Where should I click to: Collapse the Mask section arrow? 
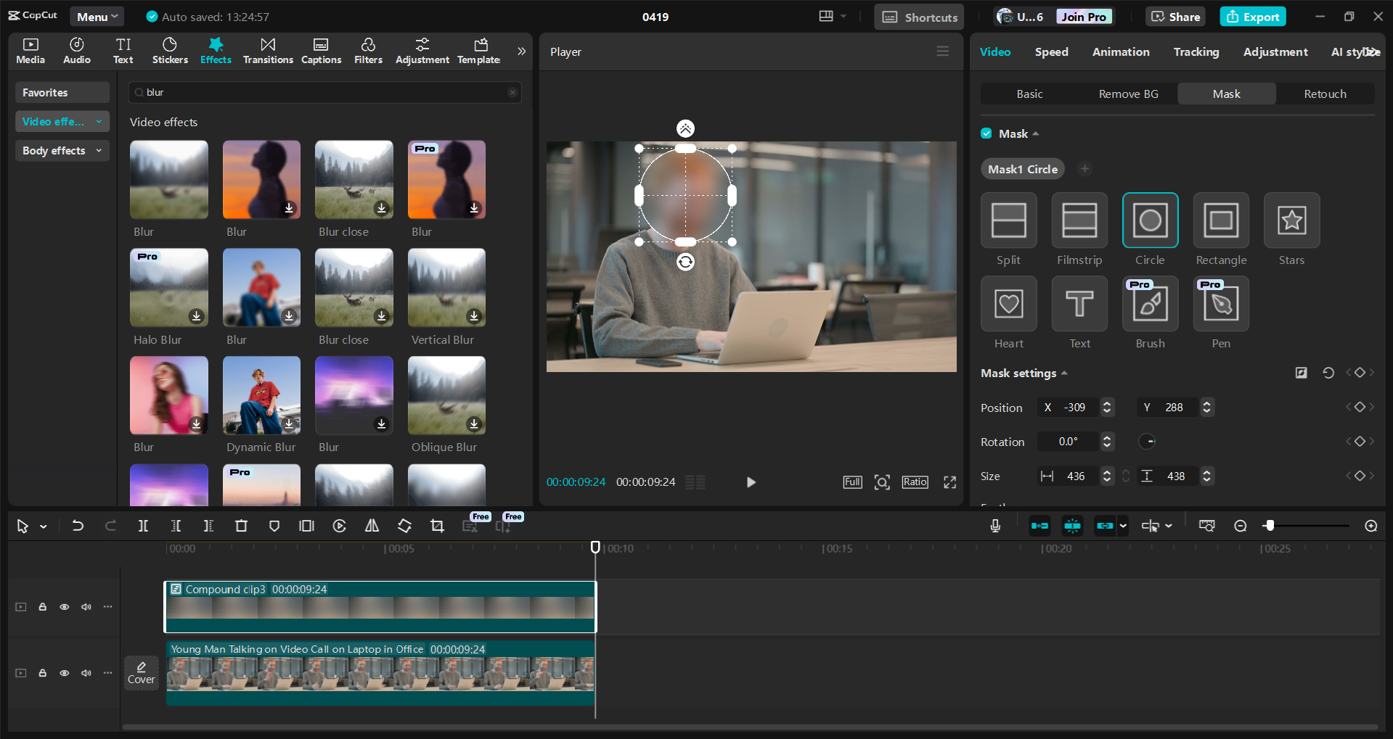(x=1036, y=134)
